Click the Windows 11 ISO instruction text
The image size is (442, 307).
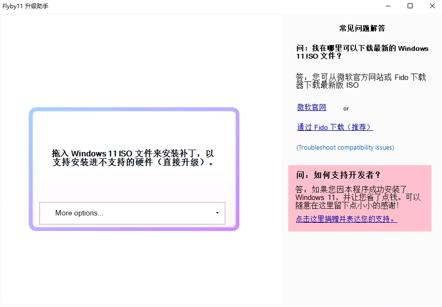coord(133,158)
